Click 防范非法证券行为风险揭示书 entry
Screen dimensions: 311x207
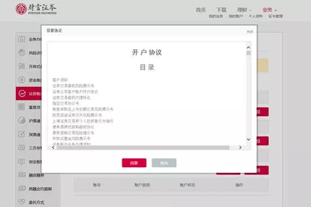[x=77, y=115]
